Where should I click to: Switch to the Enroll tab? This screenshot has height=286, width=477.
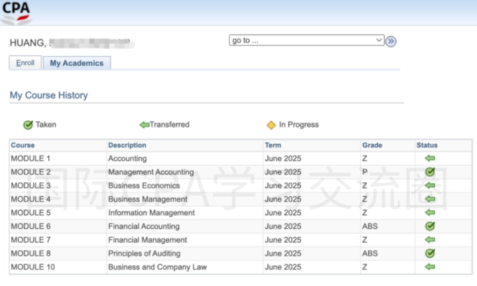point(25,63)
